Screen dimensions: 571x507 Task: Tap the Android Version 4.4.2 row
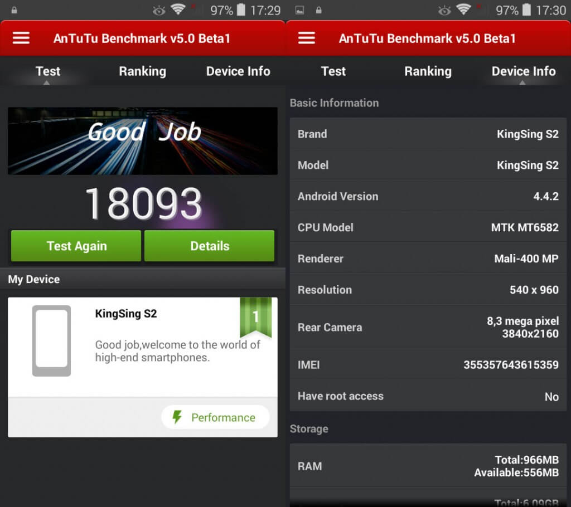428,196
